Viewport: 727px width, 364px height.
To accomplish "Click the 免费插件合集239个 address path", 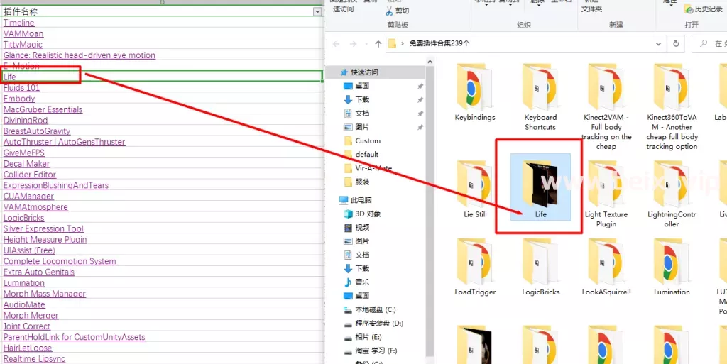I will tap(439, 43).
